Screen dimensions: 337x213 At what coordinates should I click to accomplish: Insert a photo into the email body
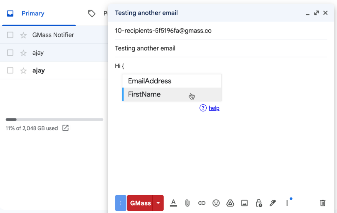coord(244,203)
